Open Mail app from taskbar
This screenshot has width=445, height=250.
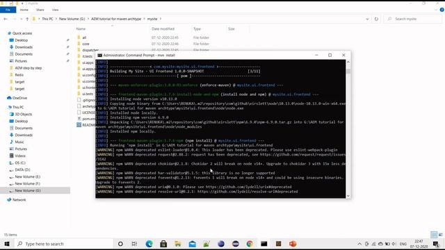pos(193,244)
